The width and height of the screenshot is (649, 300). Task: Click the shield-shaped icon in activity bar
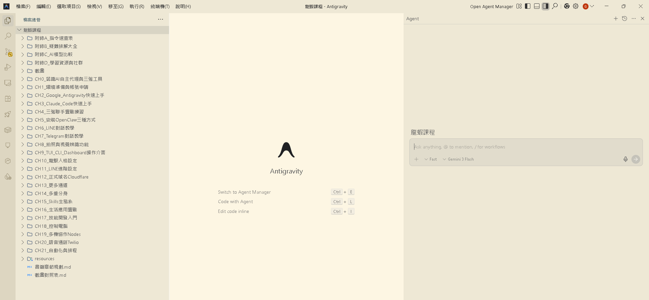coord(8,145)
